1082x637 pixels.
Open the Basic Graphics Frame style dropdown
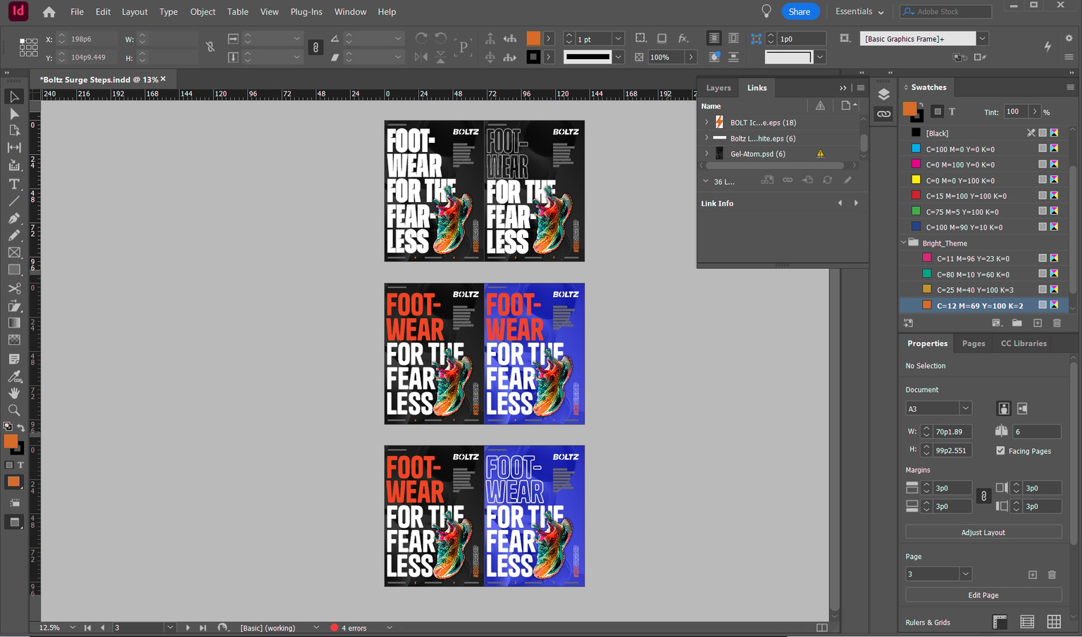[x=982, y=39]
